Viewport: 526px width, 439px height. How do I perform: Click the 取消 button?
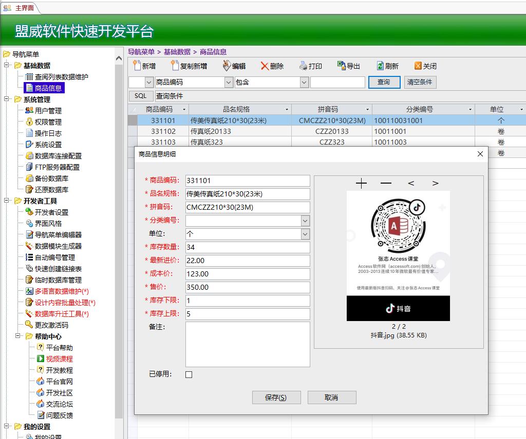332,397
